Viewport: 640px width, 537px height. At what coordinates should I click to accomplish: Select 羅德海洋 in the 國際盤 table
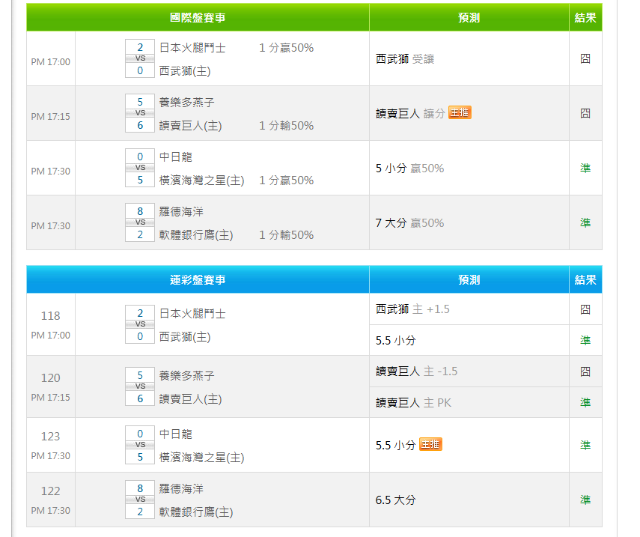coord(181,211)
